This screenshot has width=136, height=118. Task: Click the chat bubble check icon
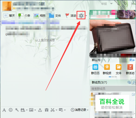(61, 110)
